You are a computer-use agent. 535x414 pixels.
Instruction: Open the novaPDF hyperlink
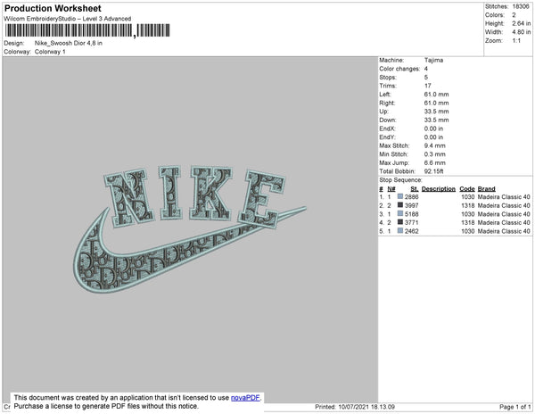245,398
